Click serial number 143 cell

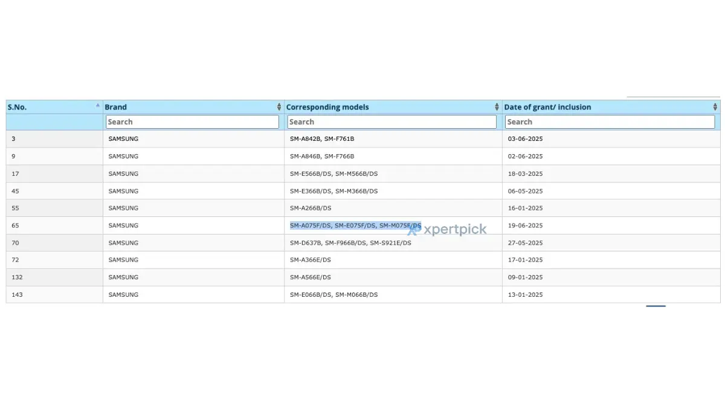[17, 295]
